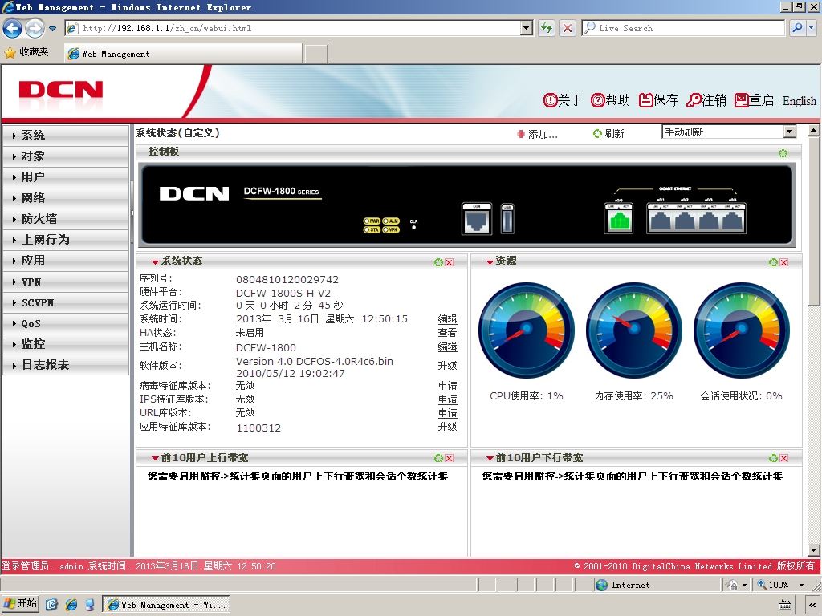Click IE refresh page button
The height and width of the screenshot is (616, 822).
coord(547,28)
